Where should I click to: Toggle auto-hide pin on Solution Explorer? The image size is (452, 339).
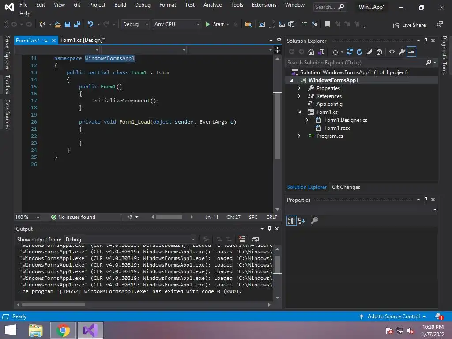point(426,41)
